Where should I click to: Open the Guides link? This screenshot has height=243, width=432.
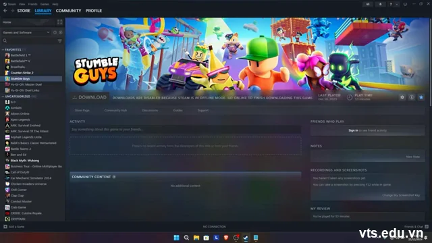(x=178, y=111)
